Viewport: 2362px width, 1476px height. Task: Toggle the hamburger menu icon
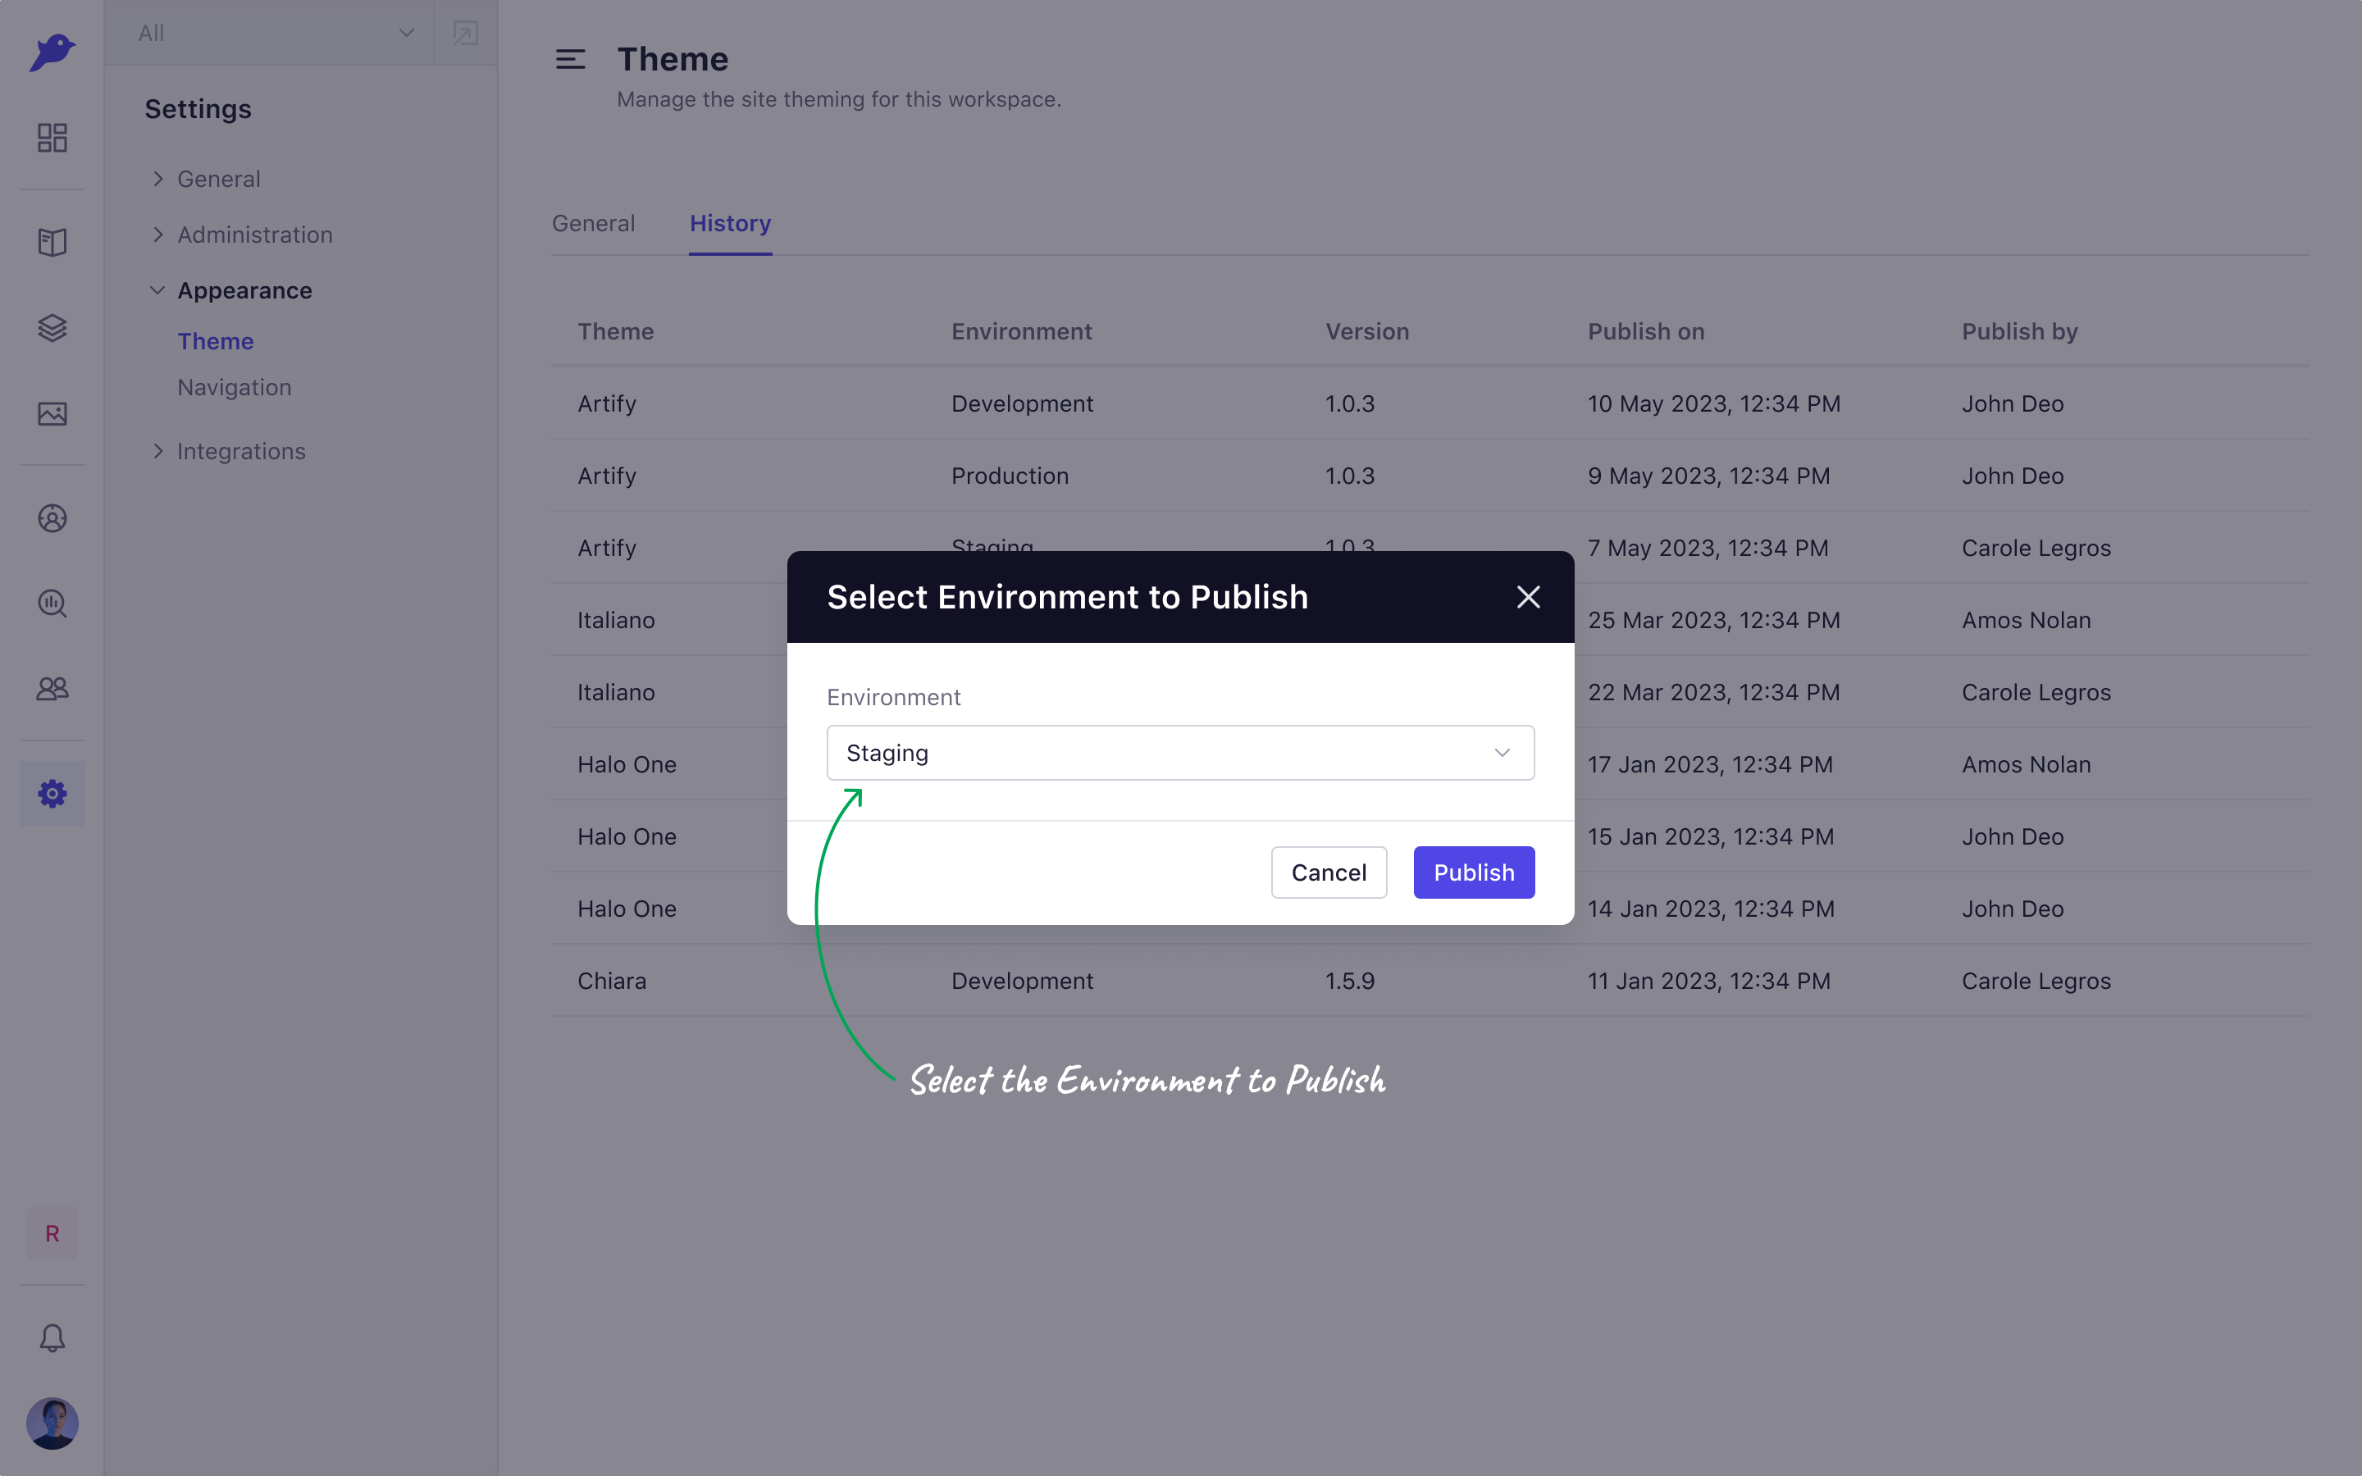pyautogui.click(x=571, y=60)
